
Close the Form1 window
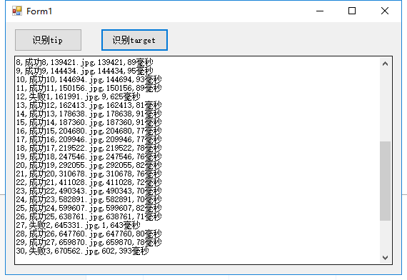385,11
